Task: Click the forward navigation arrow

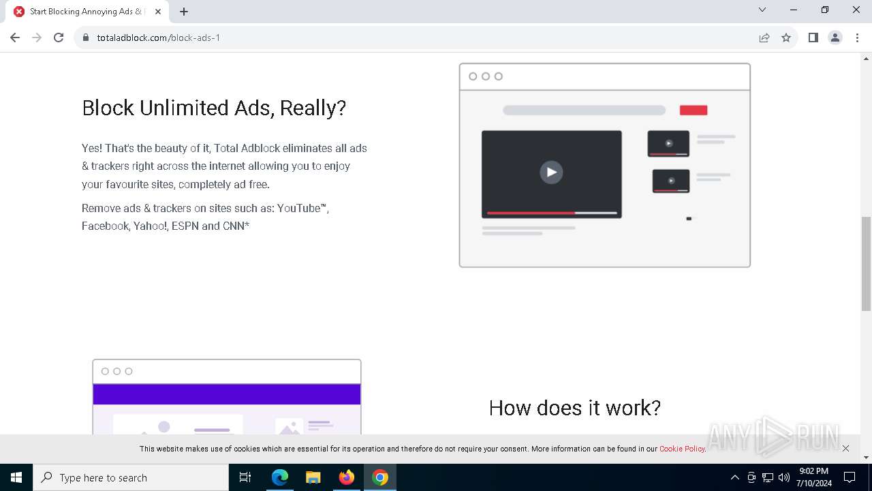Action: 37,38
